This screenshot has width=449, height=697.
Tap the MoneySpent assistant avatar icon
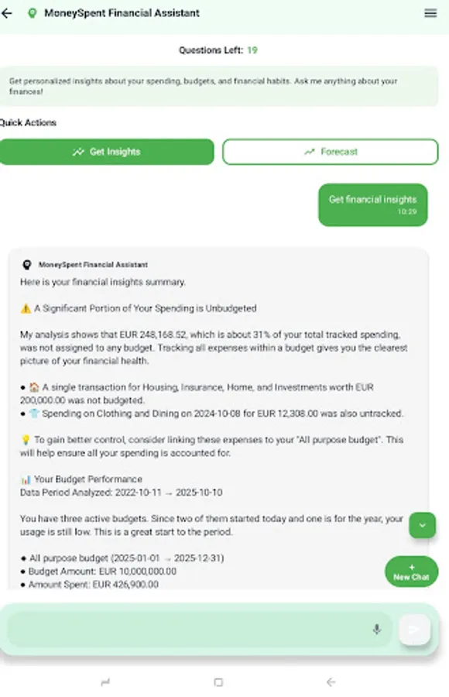click(28, 264)
